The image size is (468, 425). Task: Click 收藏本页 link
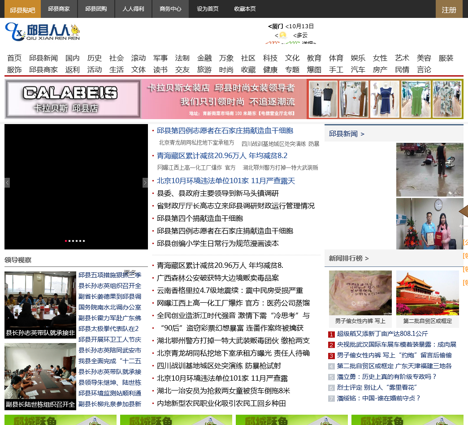245,9
